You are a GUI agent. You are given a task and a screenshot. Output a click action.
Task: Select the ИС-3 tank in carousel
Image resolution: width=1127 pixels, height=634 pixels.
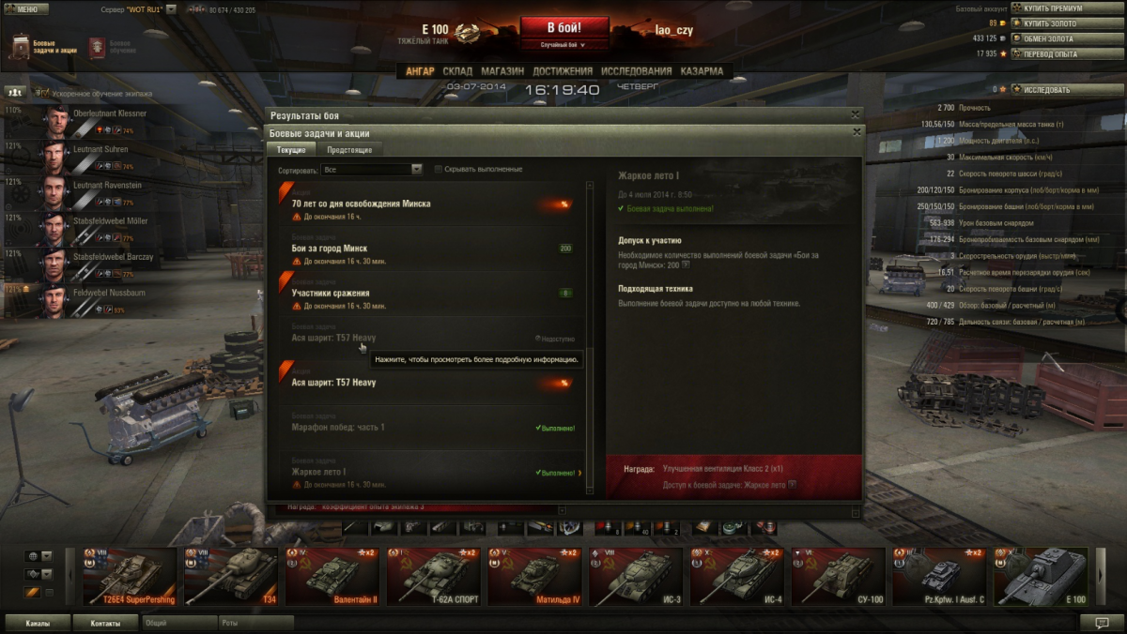click(x=636, y=576)
